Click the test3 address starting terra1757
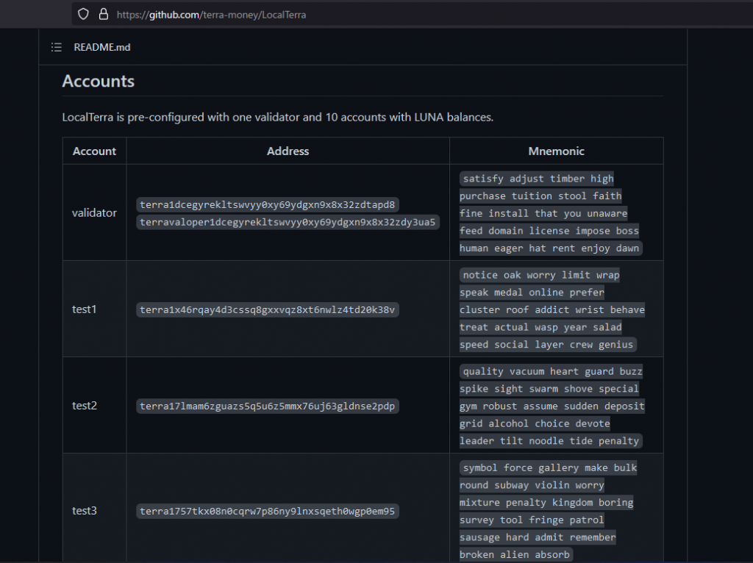 click(268, 511)
